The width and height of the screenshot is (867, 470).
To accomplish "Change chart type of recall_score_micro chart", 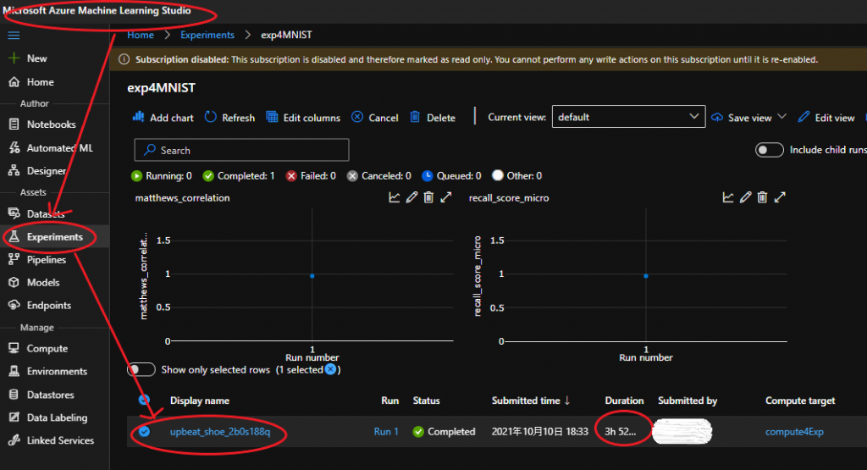I will tap(728, 197).
